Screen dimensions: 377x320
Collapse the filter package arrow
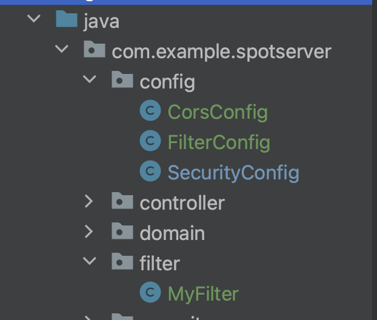89,262
